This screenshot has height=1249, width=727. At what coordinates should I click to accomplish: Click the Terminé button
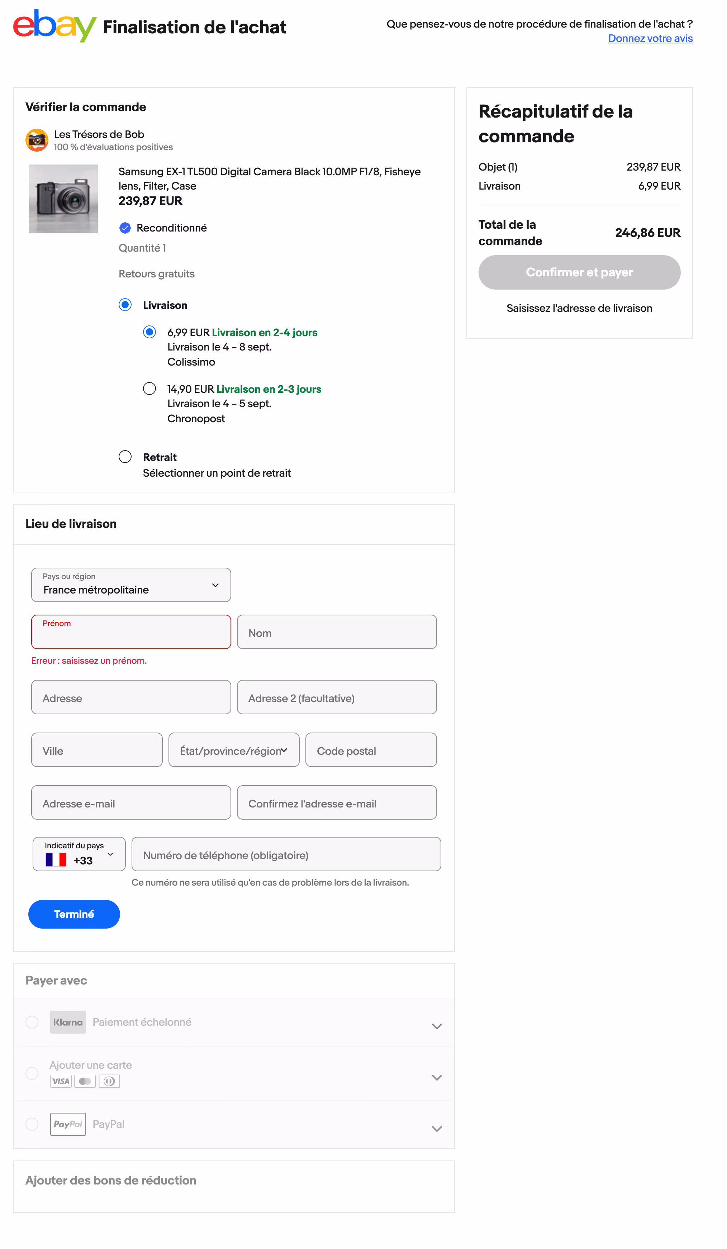coord(74,914)
